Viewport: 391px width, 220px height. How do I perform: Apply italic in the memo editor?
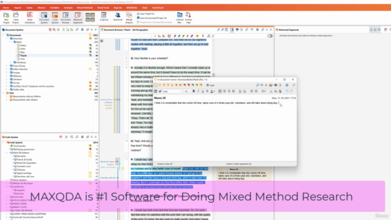coord(198,91)
